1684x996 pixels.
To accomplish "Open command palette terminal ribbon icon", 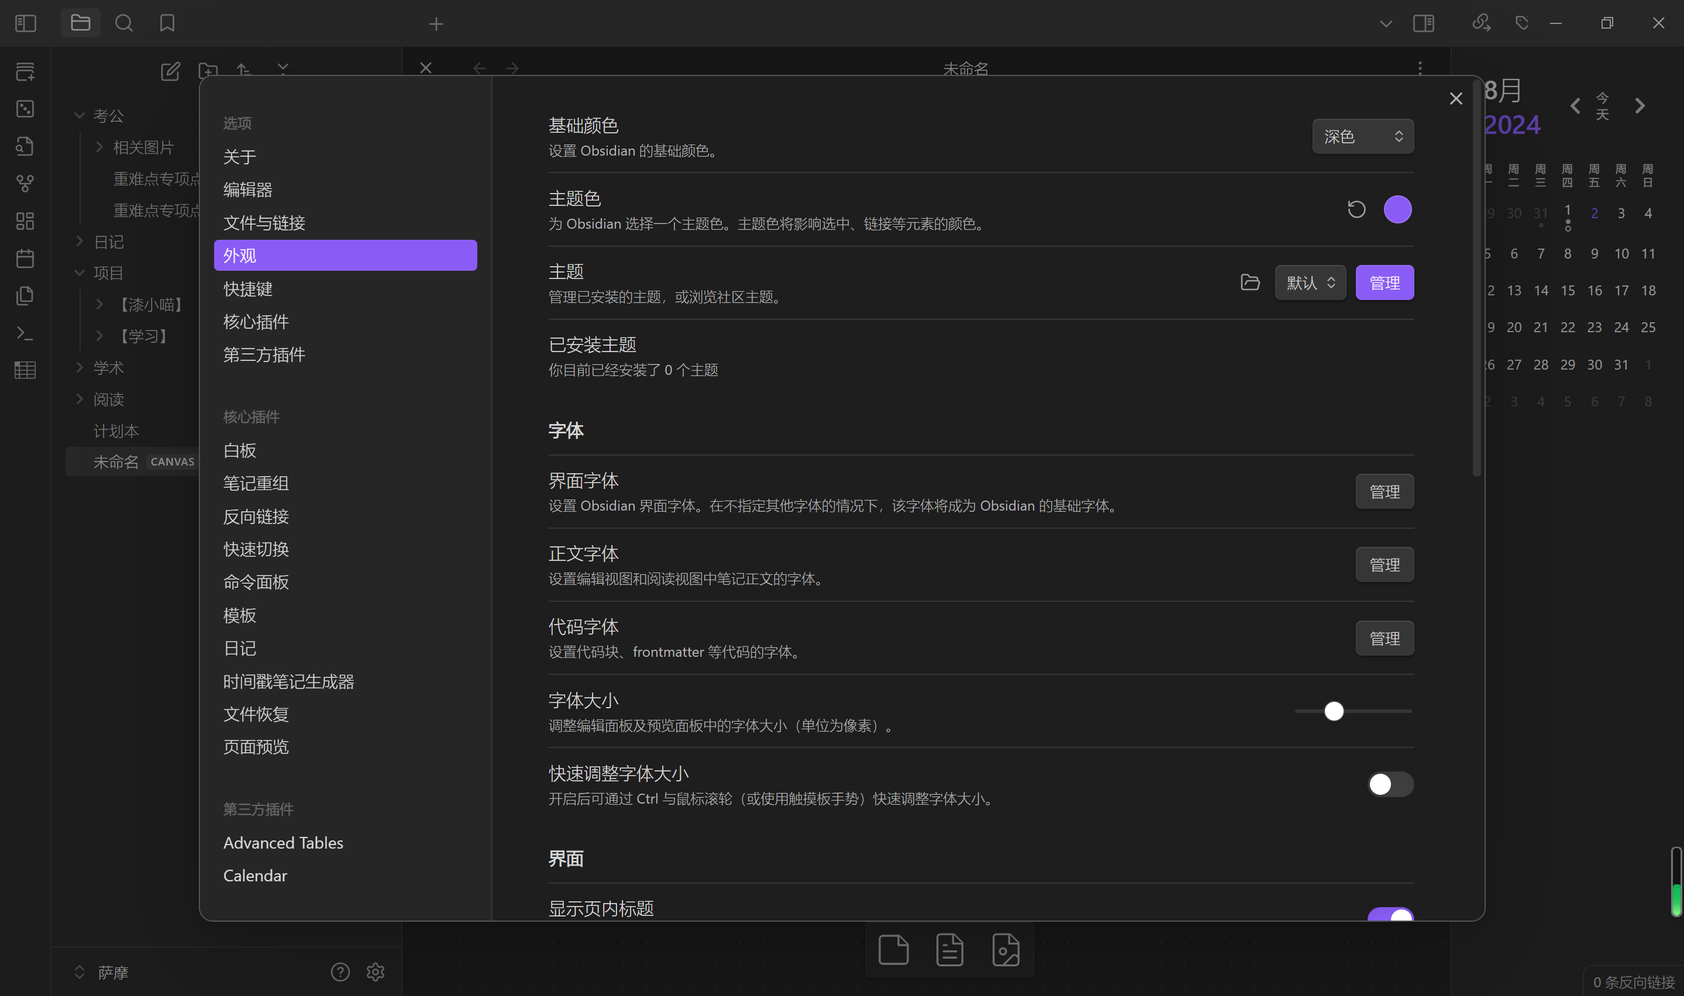I will click(x=25, y=333).
